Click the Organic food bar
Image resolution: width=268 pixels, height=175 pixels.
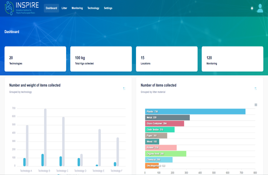(x=165, y=154)
